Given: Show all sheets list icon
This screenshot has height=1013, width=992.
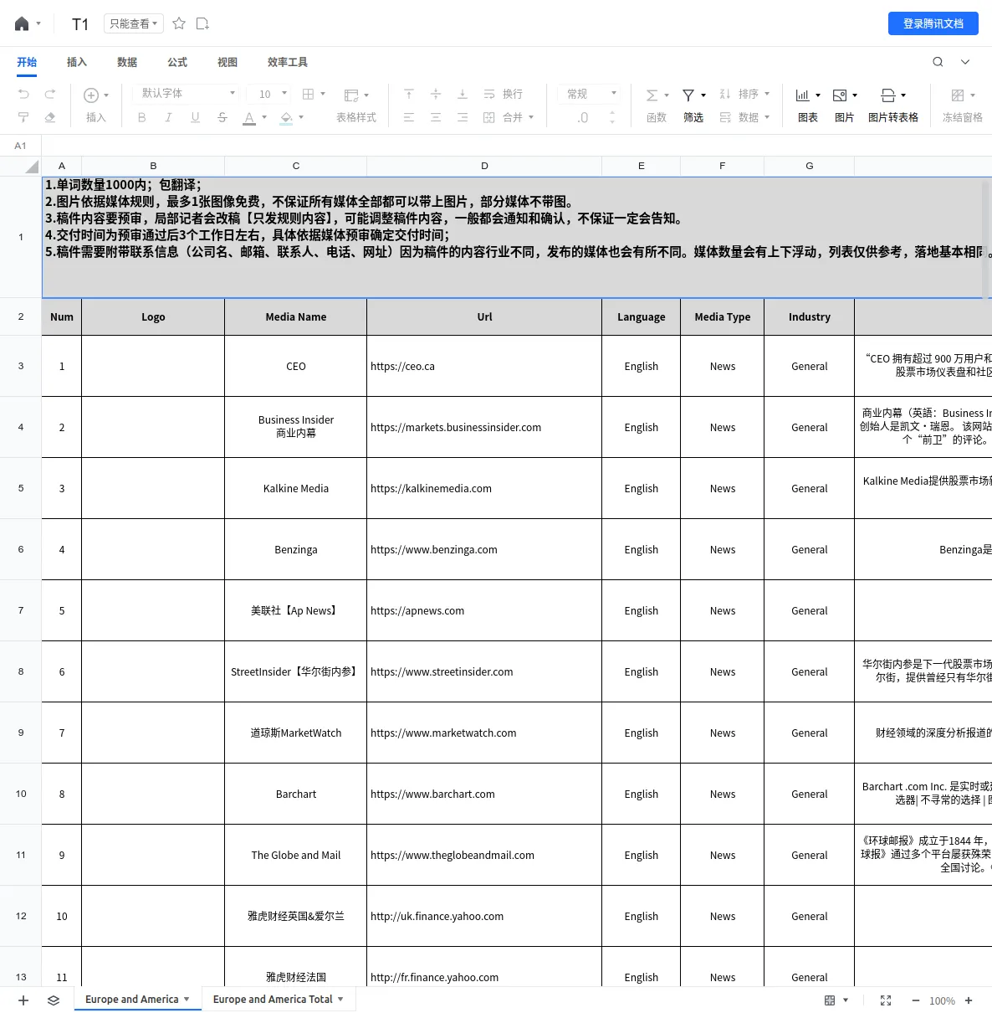Looking at the screenshot, I should [54, 1000].
